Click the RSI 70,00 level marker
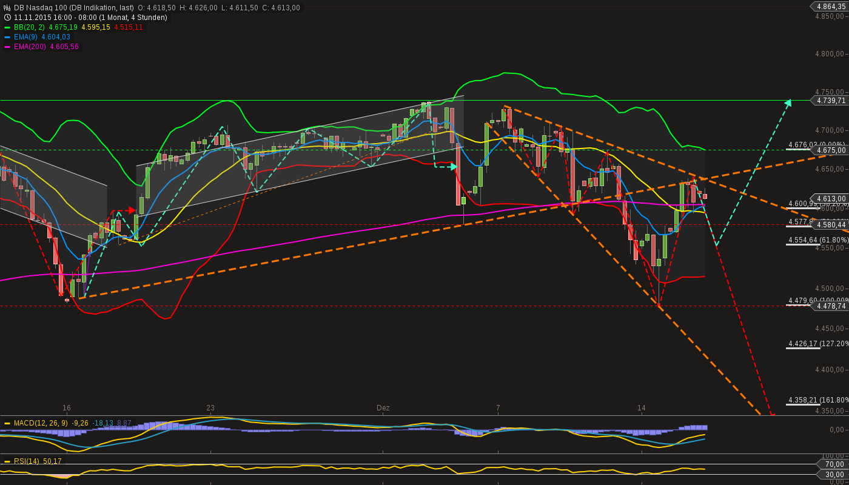Image resolution: width=849 pixels, height=485 pixels. pos(833,464)
